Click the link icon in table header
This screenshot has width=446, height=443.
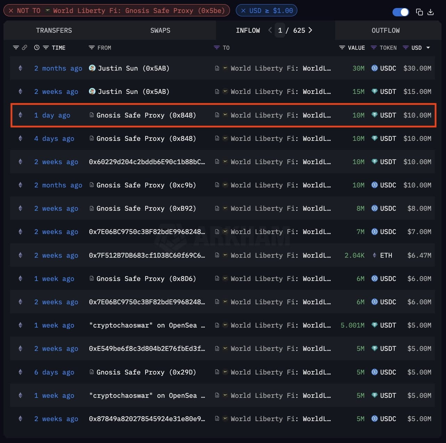tap(24, 48)
